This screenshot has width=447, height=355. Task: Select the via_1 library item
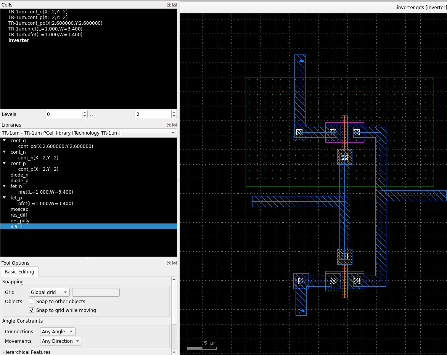coord(88,226)
